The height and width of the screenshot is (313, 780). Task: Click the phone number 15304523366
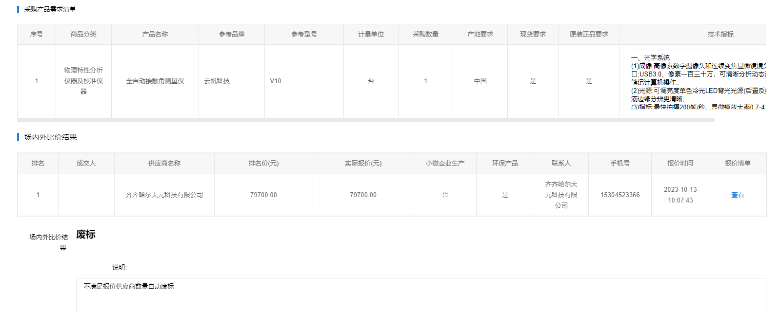click(620, 195)
